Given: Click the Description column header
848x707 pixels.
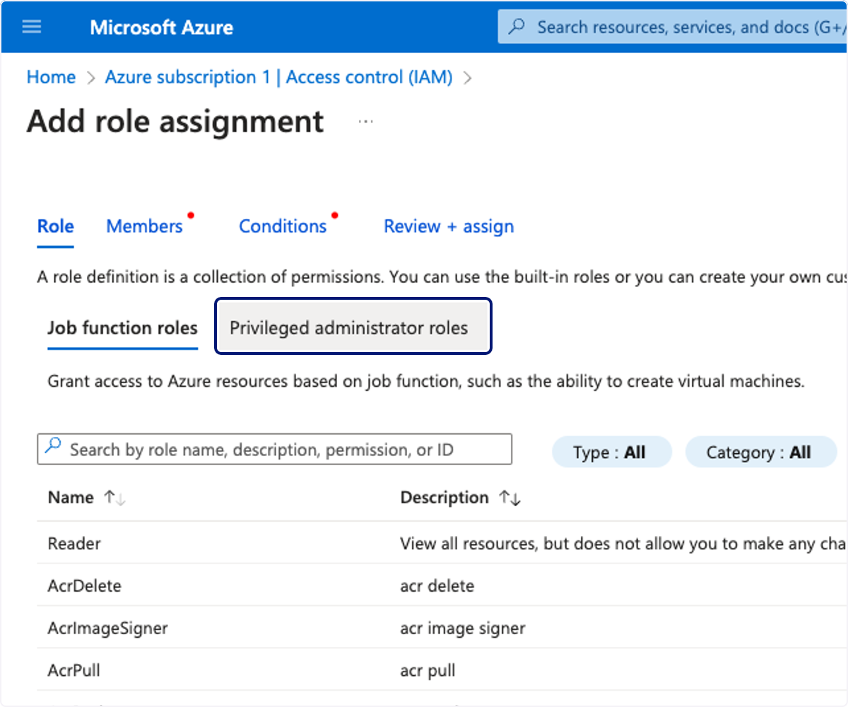Looking at the screenshot, I should (x=444, y=498).
